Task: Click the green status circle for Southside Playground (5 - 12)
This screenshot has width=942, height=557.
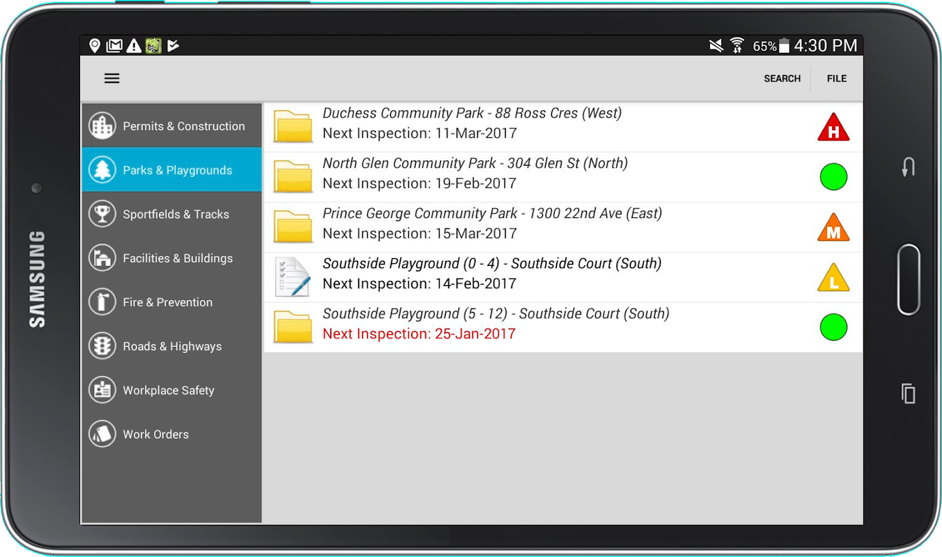Action: coord(833,327)
